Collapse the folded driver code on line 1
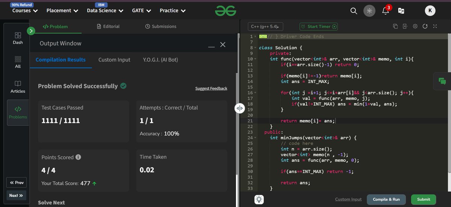This screenshot has height=207, width=451. point(255,36)
